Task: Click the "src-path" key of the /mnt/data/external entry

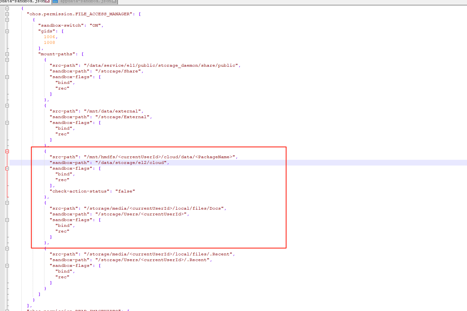Action: click(64, 111)
